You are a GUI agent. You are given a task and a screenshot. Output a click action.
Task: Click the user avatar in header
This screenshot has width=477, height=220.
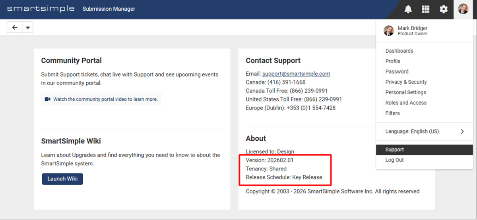click(x=463, y=9)
